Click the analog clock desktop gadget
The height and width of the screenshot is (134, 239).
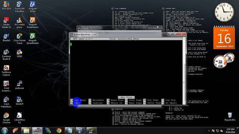[224, 12]
